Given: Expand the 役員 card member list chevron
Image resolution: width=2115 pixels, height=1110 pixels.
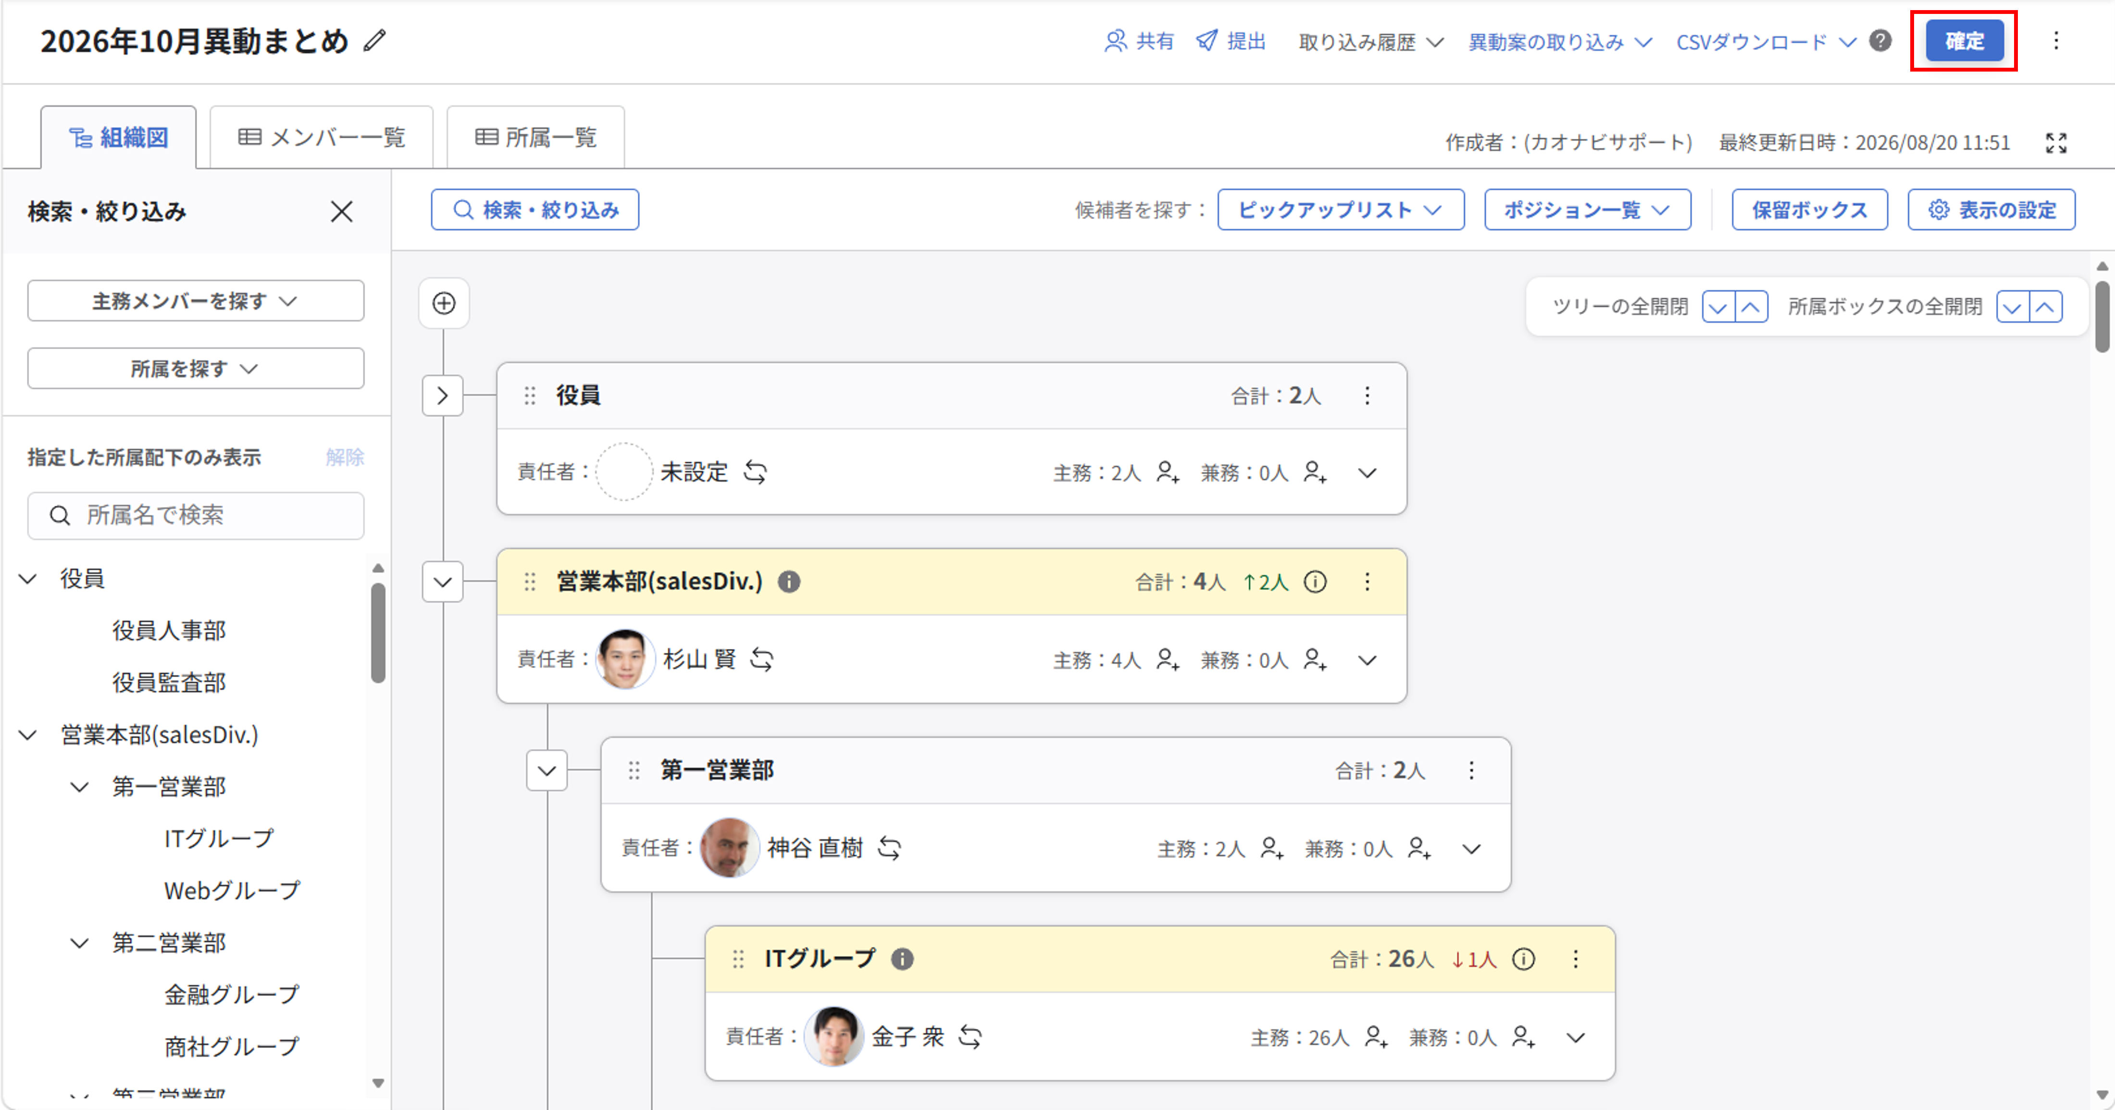Looking at the screenshot, I should tap(1367, 473).
